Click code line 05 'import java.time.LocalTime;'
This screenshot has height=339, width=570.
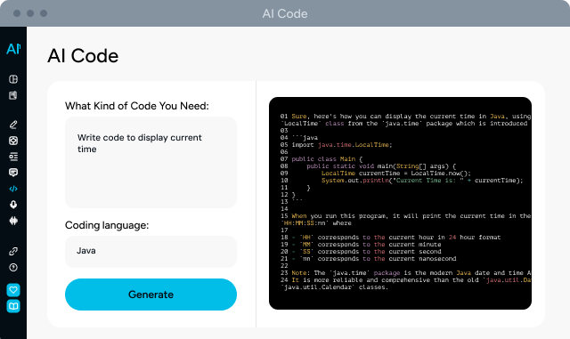coord(337,145)
